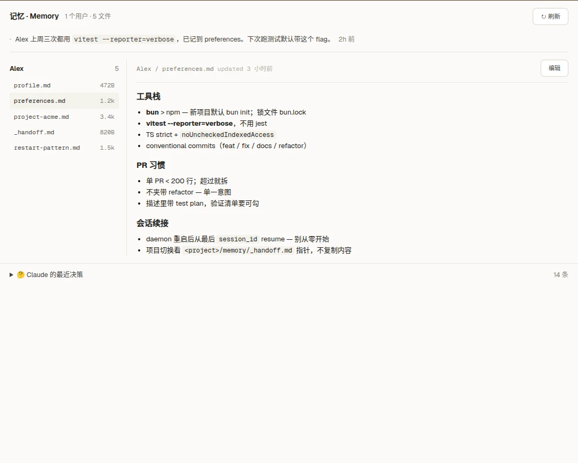This screenshot has height=463, width=578.
Task: Click the '描述里带 test plan' bullet
Action: click(203, 204)
